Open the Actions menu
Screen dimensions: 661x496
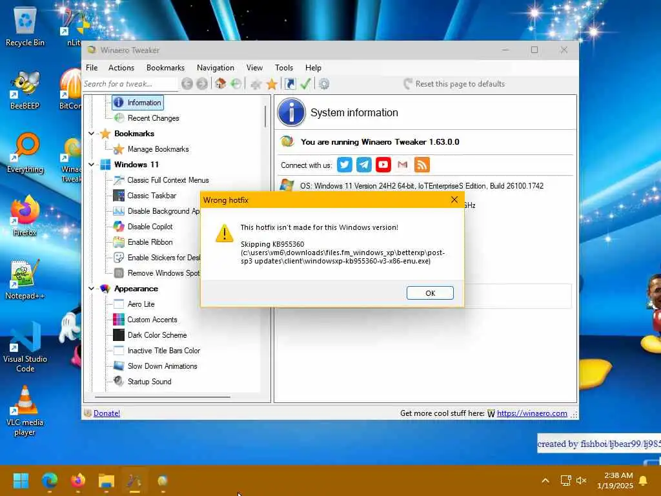pyautogui.click(x=121, y=67)
